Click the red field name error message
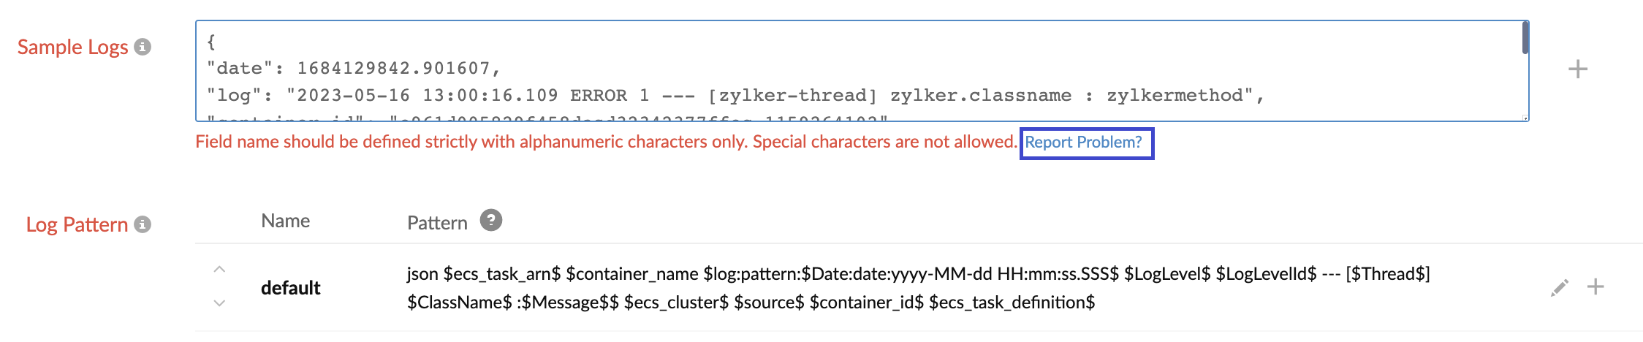This screenshot has height=342, width=1643. [x=605, y=142]
